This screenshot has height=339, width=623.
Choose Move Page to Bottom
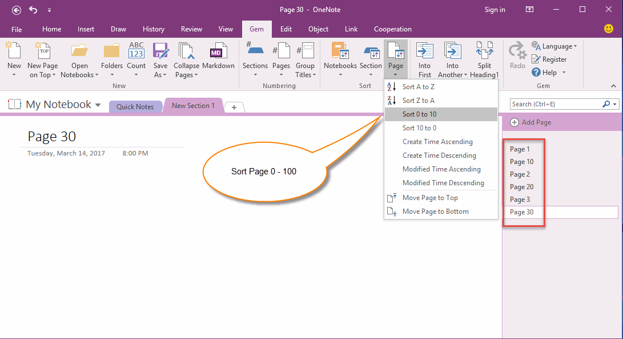441,212
